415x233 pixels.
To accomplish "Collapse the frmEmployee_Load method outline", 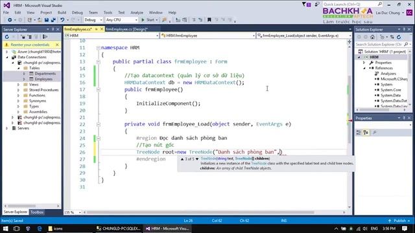I will 98,124.
